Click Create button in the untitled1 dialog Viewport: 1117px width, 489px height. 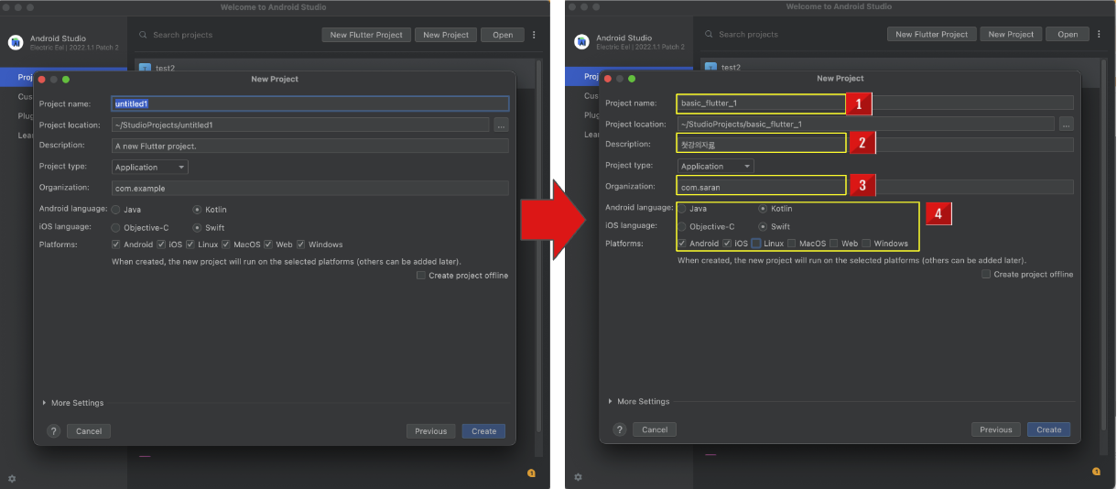[483, 431]
